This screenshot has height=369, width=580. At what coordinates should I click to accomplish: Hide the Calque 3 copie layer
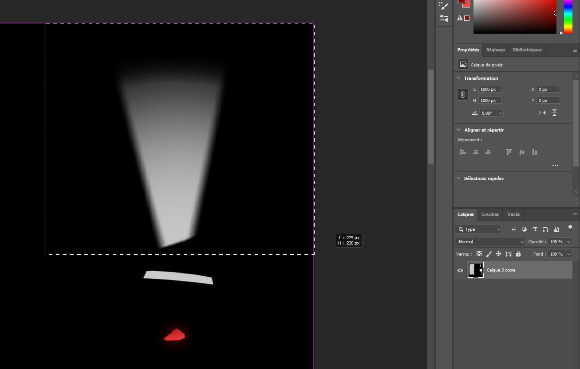(x=460, y=270)
